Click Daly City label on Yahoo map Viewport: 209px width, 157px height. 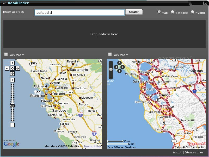pyautogui.click(x=148, y=89)
